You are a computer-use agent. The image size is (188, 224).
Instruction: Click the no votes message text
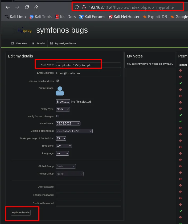tap(150, 64)
